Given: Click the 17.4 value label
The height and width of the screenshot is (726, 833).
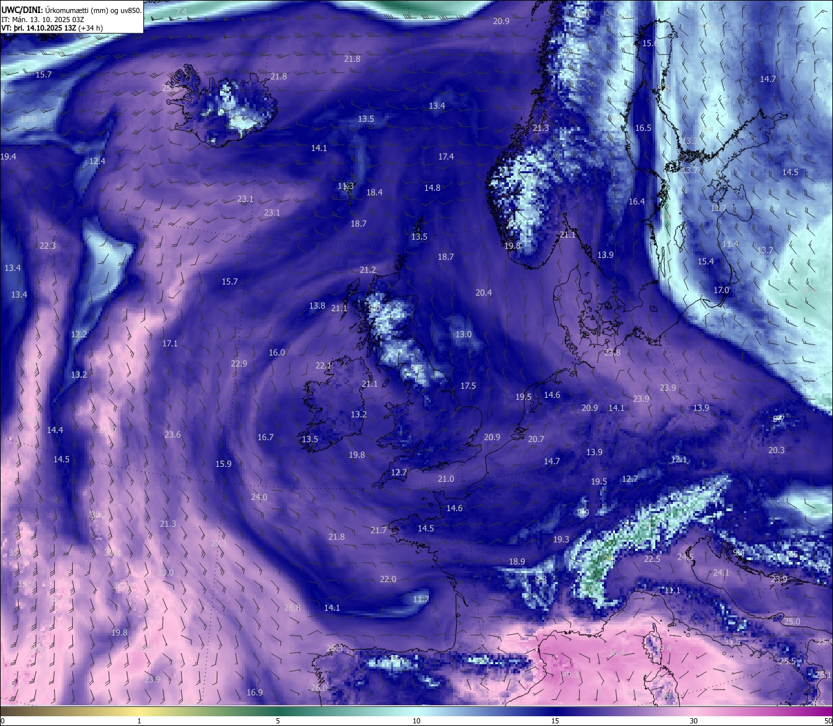Looking at the screenshot, I should [446, 157].
